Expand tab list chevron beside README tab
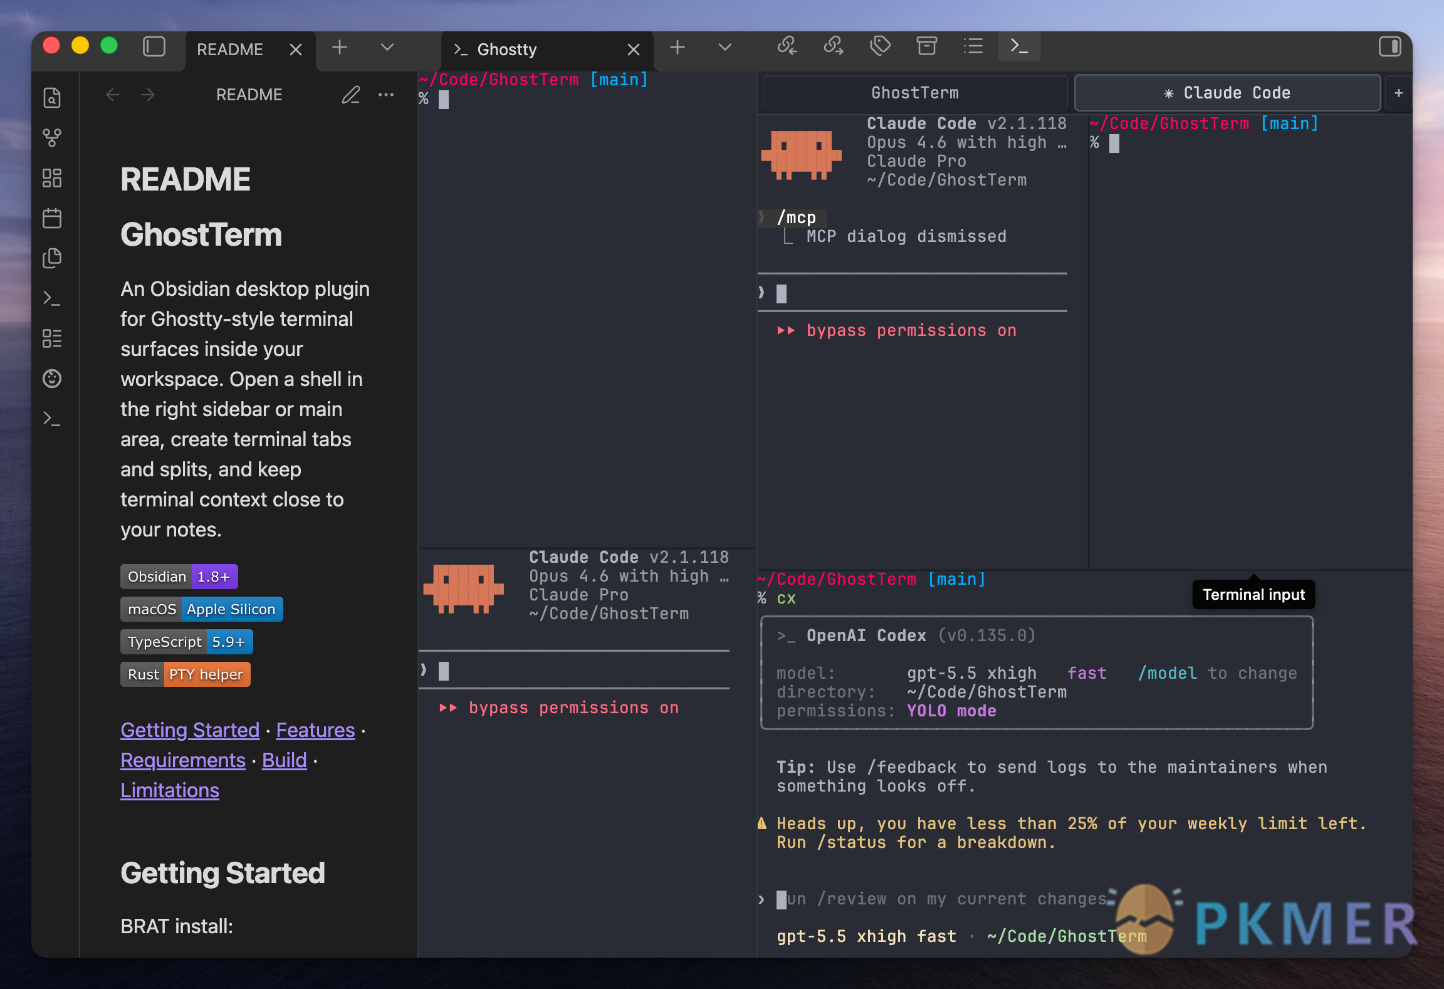 (387, 47)
